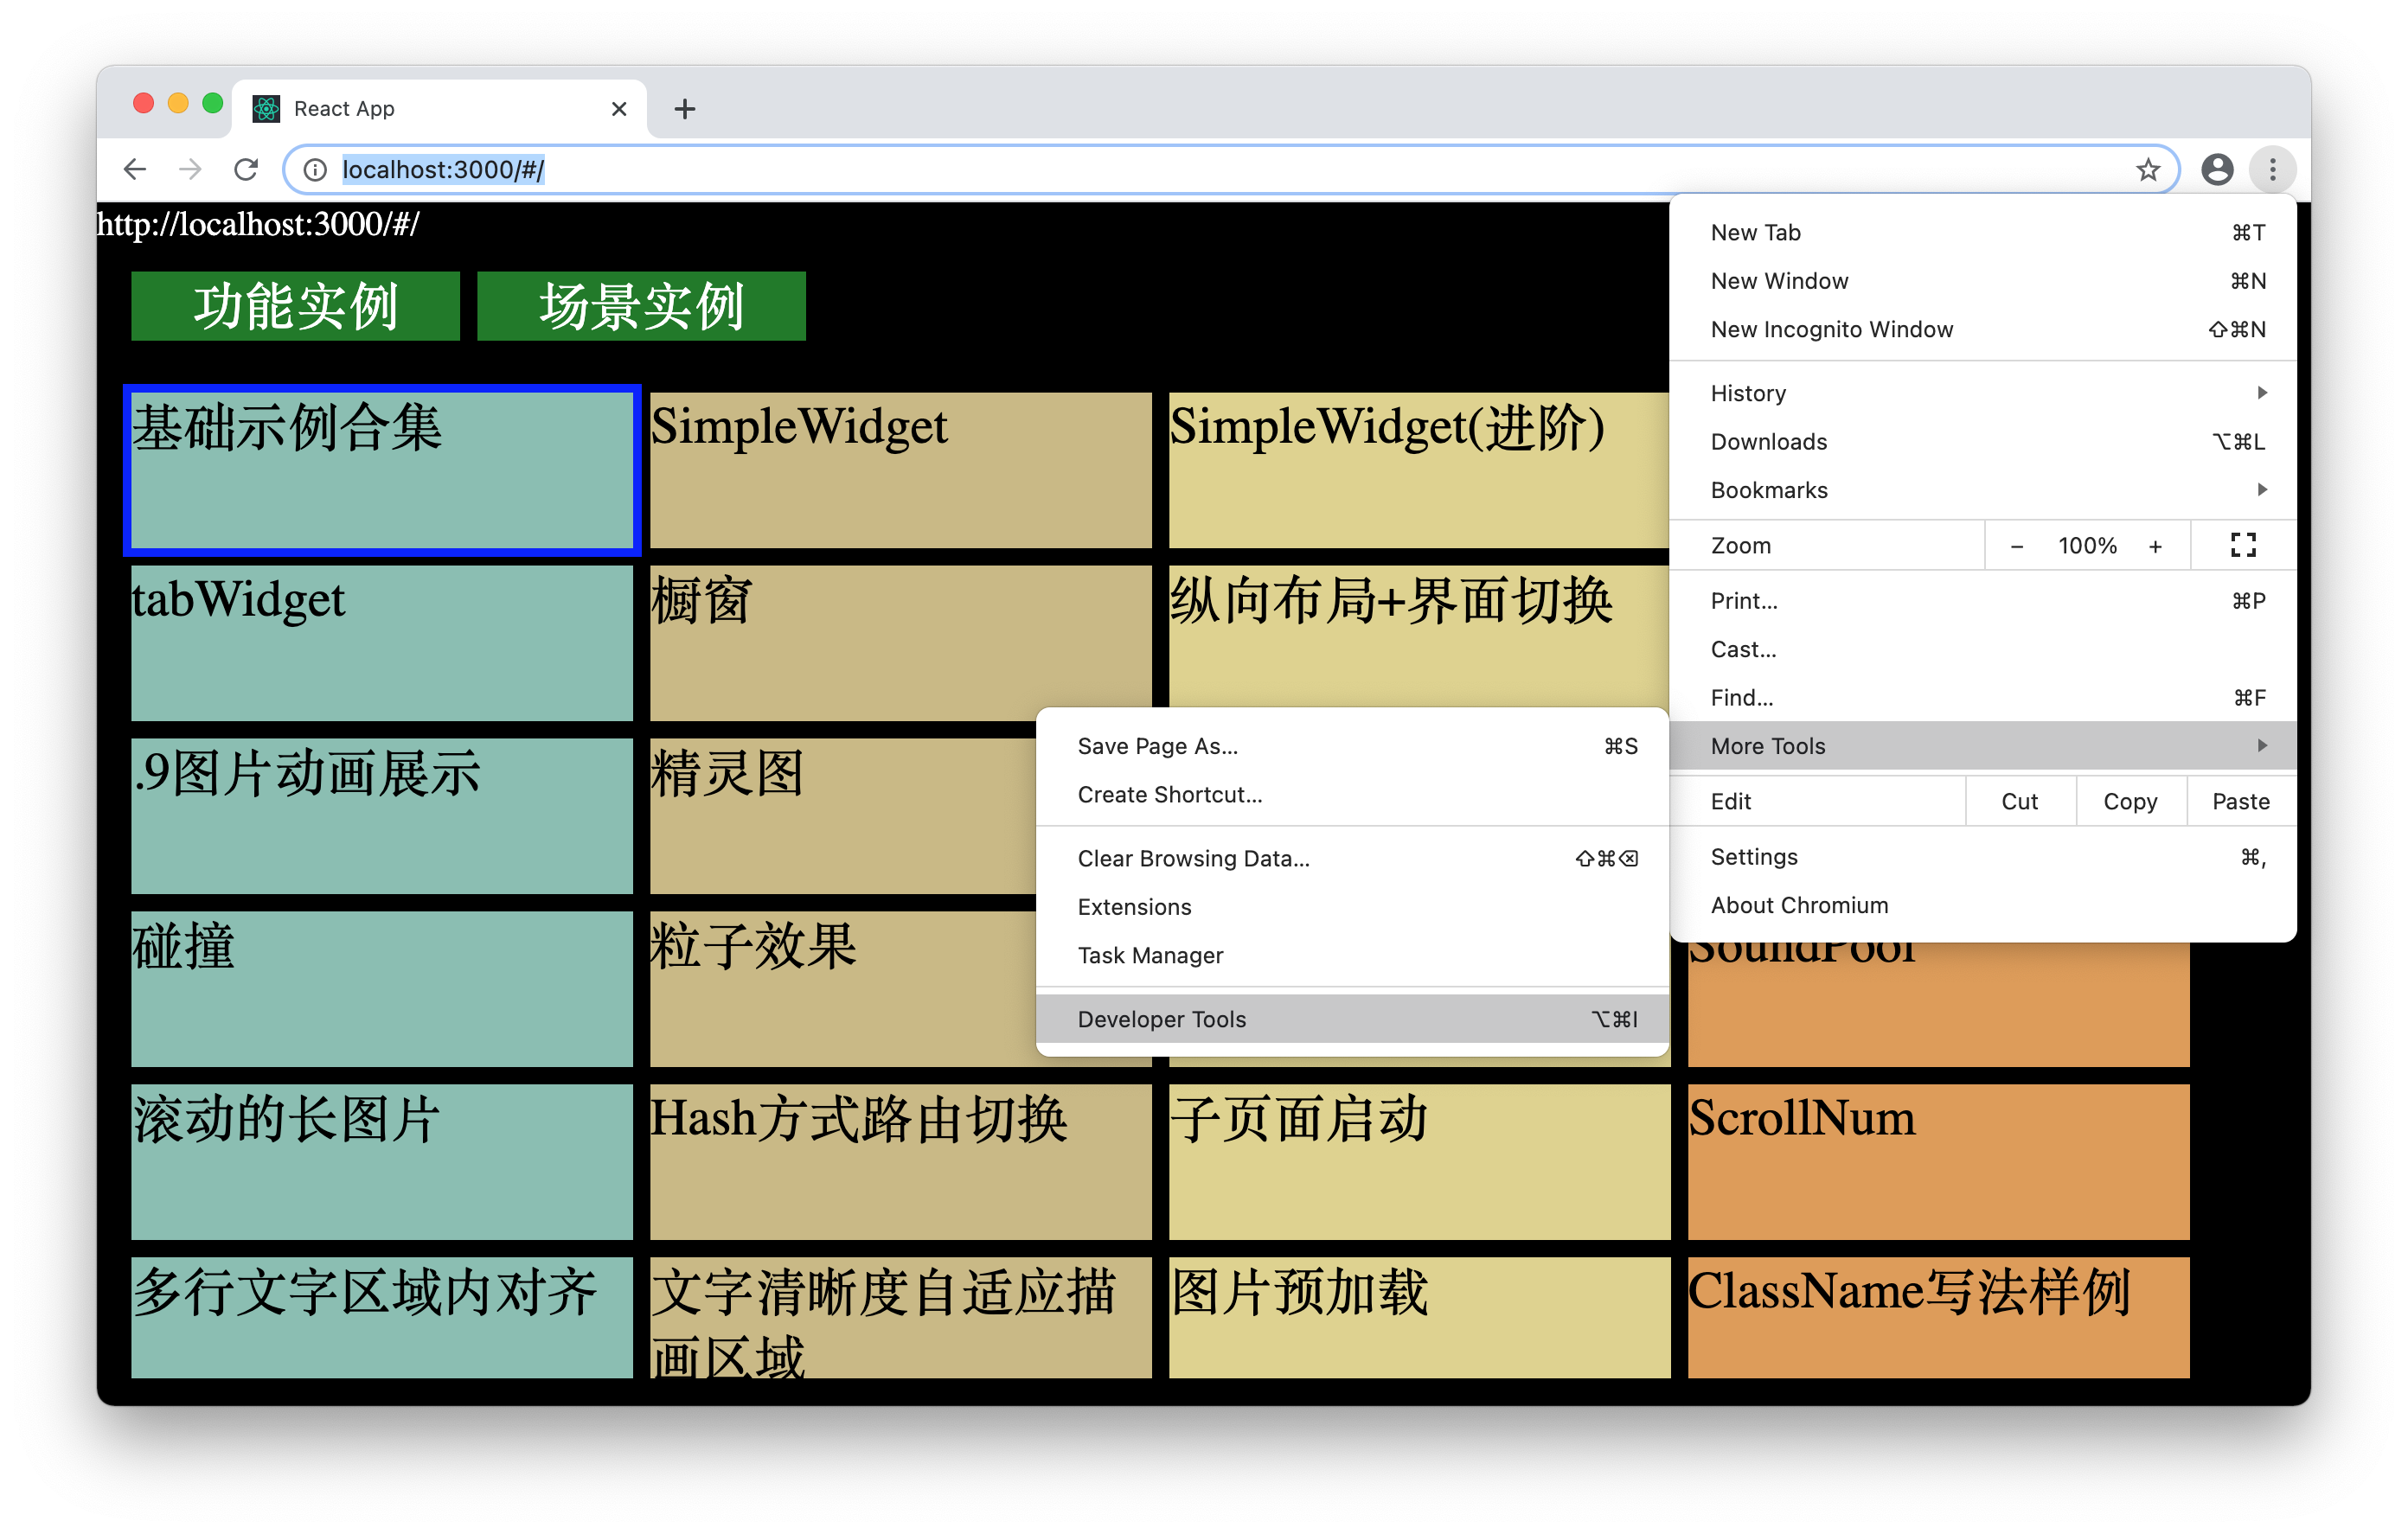This screenshot has width=2408, height=1534.
Task: Enter fullscreen via zoom row icon
Action: pos(2243,545)
